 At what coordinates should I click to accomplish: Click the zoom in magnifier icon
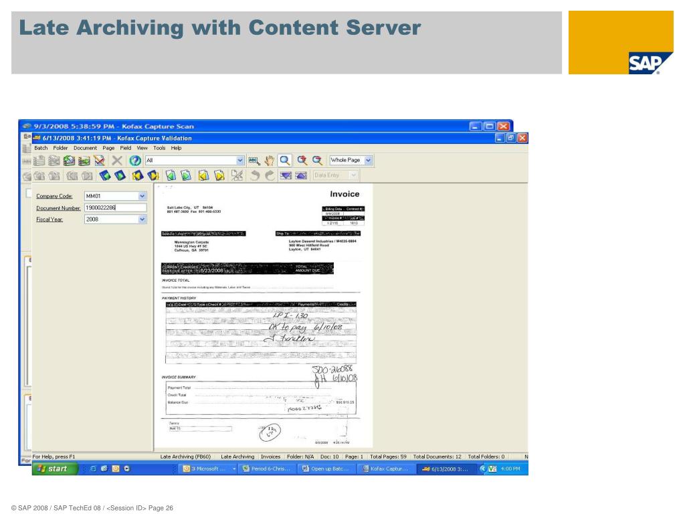302,161
